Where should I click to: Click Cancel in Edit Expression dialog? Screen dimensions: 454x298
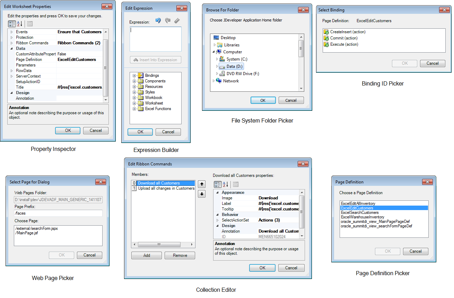(168, 132)
